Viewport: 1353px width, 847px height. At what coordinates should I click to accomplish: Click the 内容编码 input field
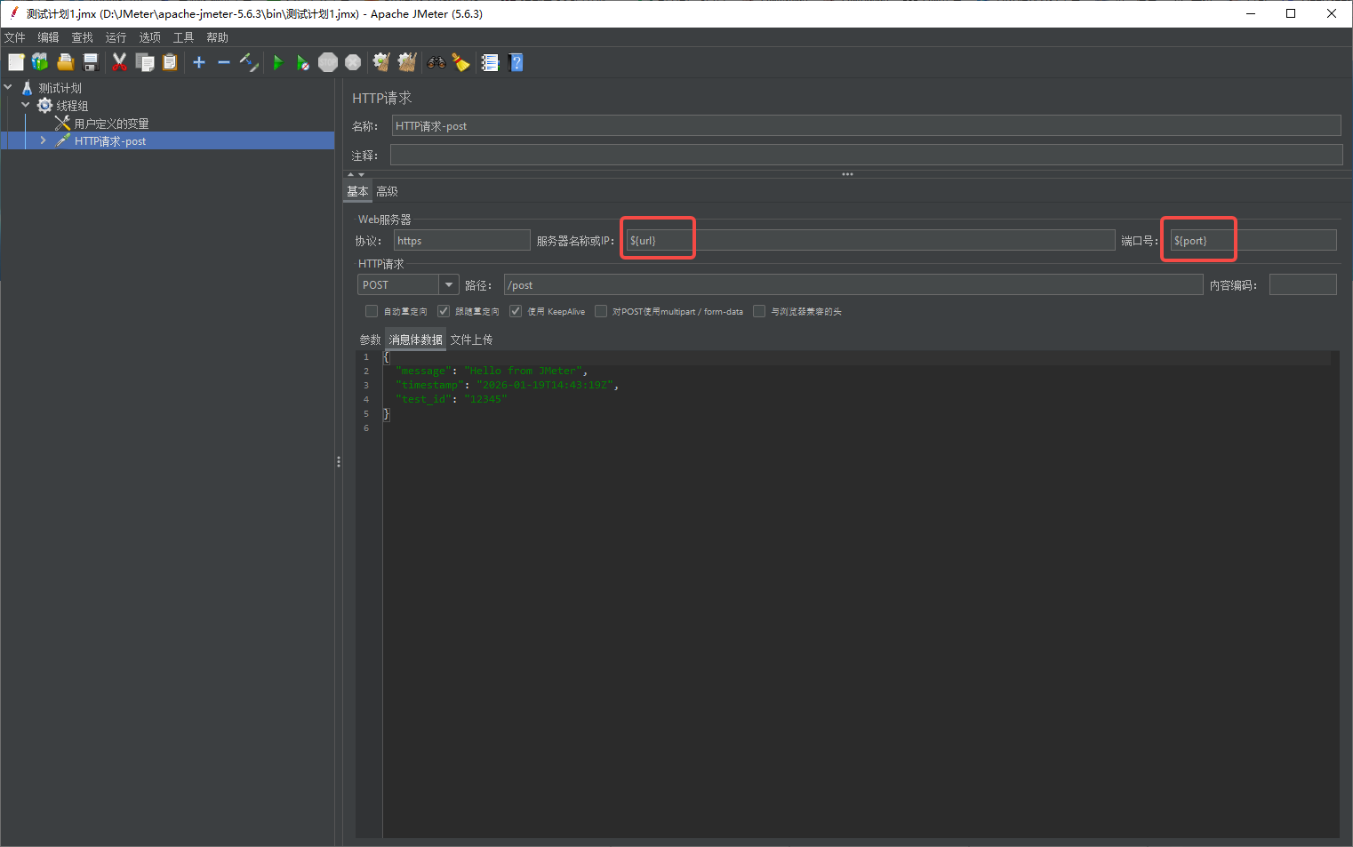coord(1302,284)
